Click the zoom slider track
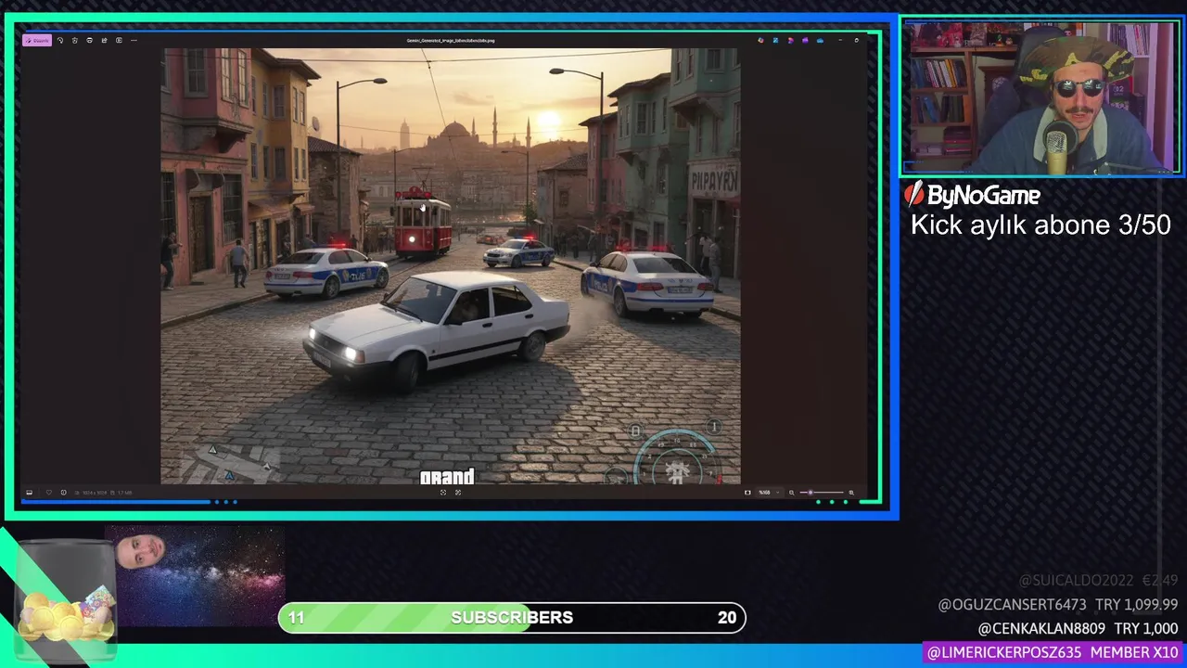 (x=822, y=493)
